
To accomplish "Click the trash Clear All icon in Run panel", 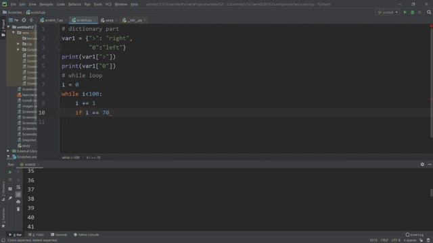I will 18,209.
